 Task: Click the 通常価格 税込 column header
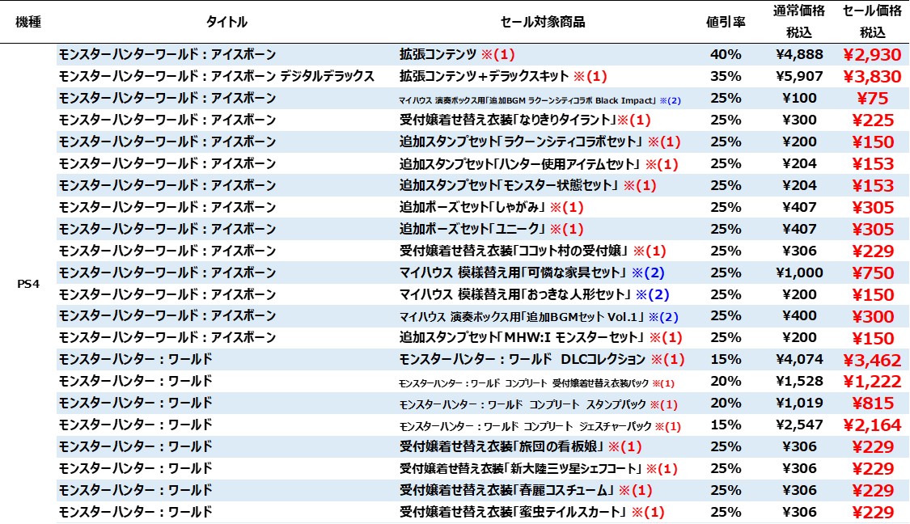click(799, 22)
